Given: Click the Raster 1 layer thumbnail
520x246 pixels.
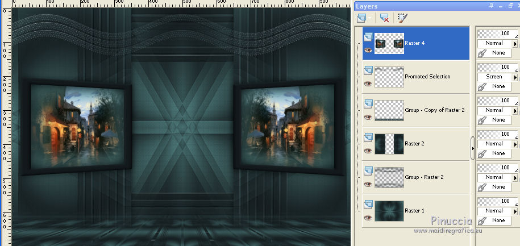Looking at the screenshot, I should [x=389, y=211].
